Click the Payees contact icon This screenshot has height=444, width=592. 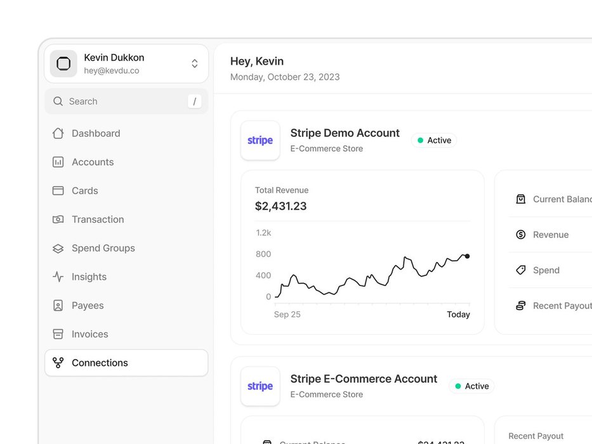click(58, 306)
